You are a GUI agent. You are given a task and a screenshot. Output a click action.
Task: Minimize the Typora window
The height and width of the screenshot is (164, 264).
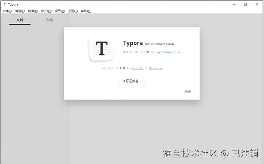[234, 4]
